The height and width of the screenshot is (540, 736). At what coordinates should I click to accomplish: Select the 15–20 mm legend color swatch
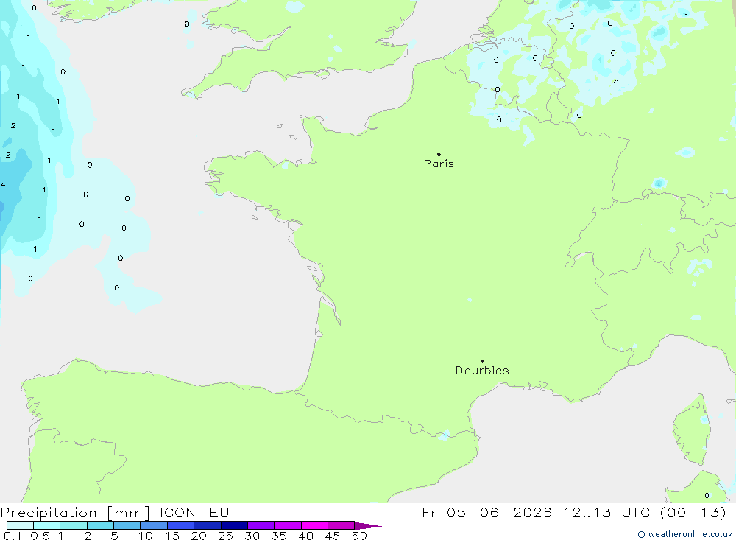pyautogui.click(x=181, y=525)
